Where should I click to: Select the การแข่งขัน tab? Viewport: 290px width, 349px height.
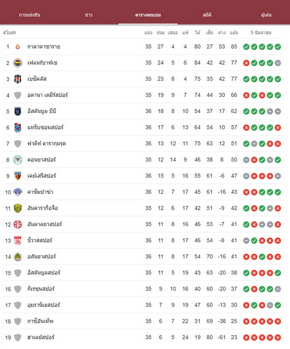pyautogui.click(x=29, y=15)
